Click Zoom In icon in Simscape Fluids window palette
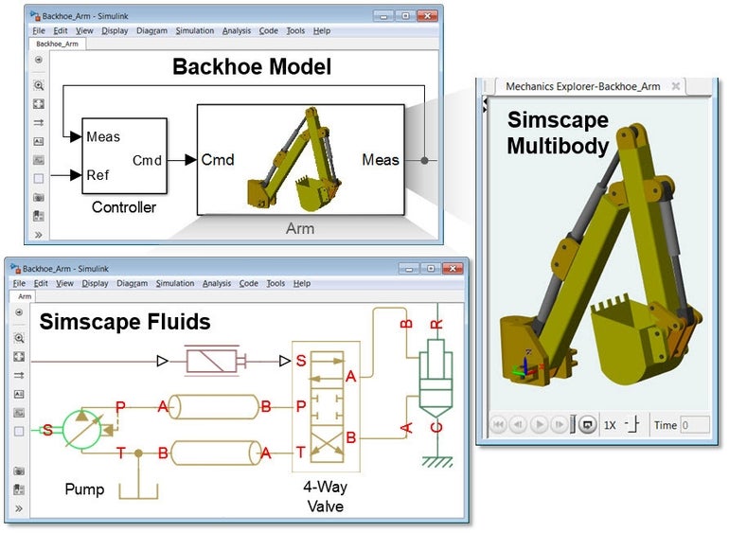Viewport: 729px width, 533px height. pos(19,338)
